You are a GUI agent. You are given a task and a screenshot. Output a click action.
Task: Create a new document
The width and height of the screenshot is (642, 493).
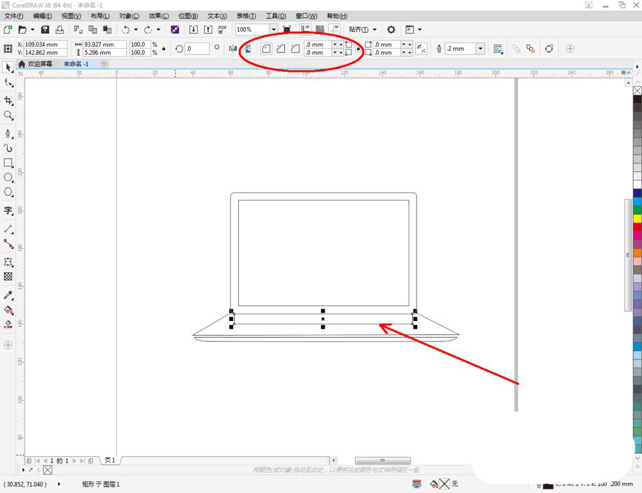point(8,30)
